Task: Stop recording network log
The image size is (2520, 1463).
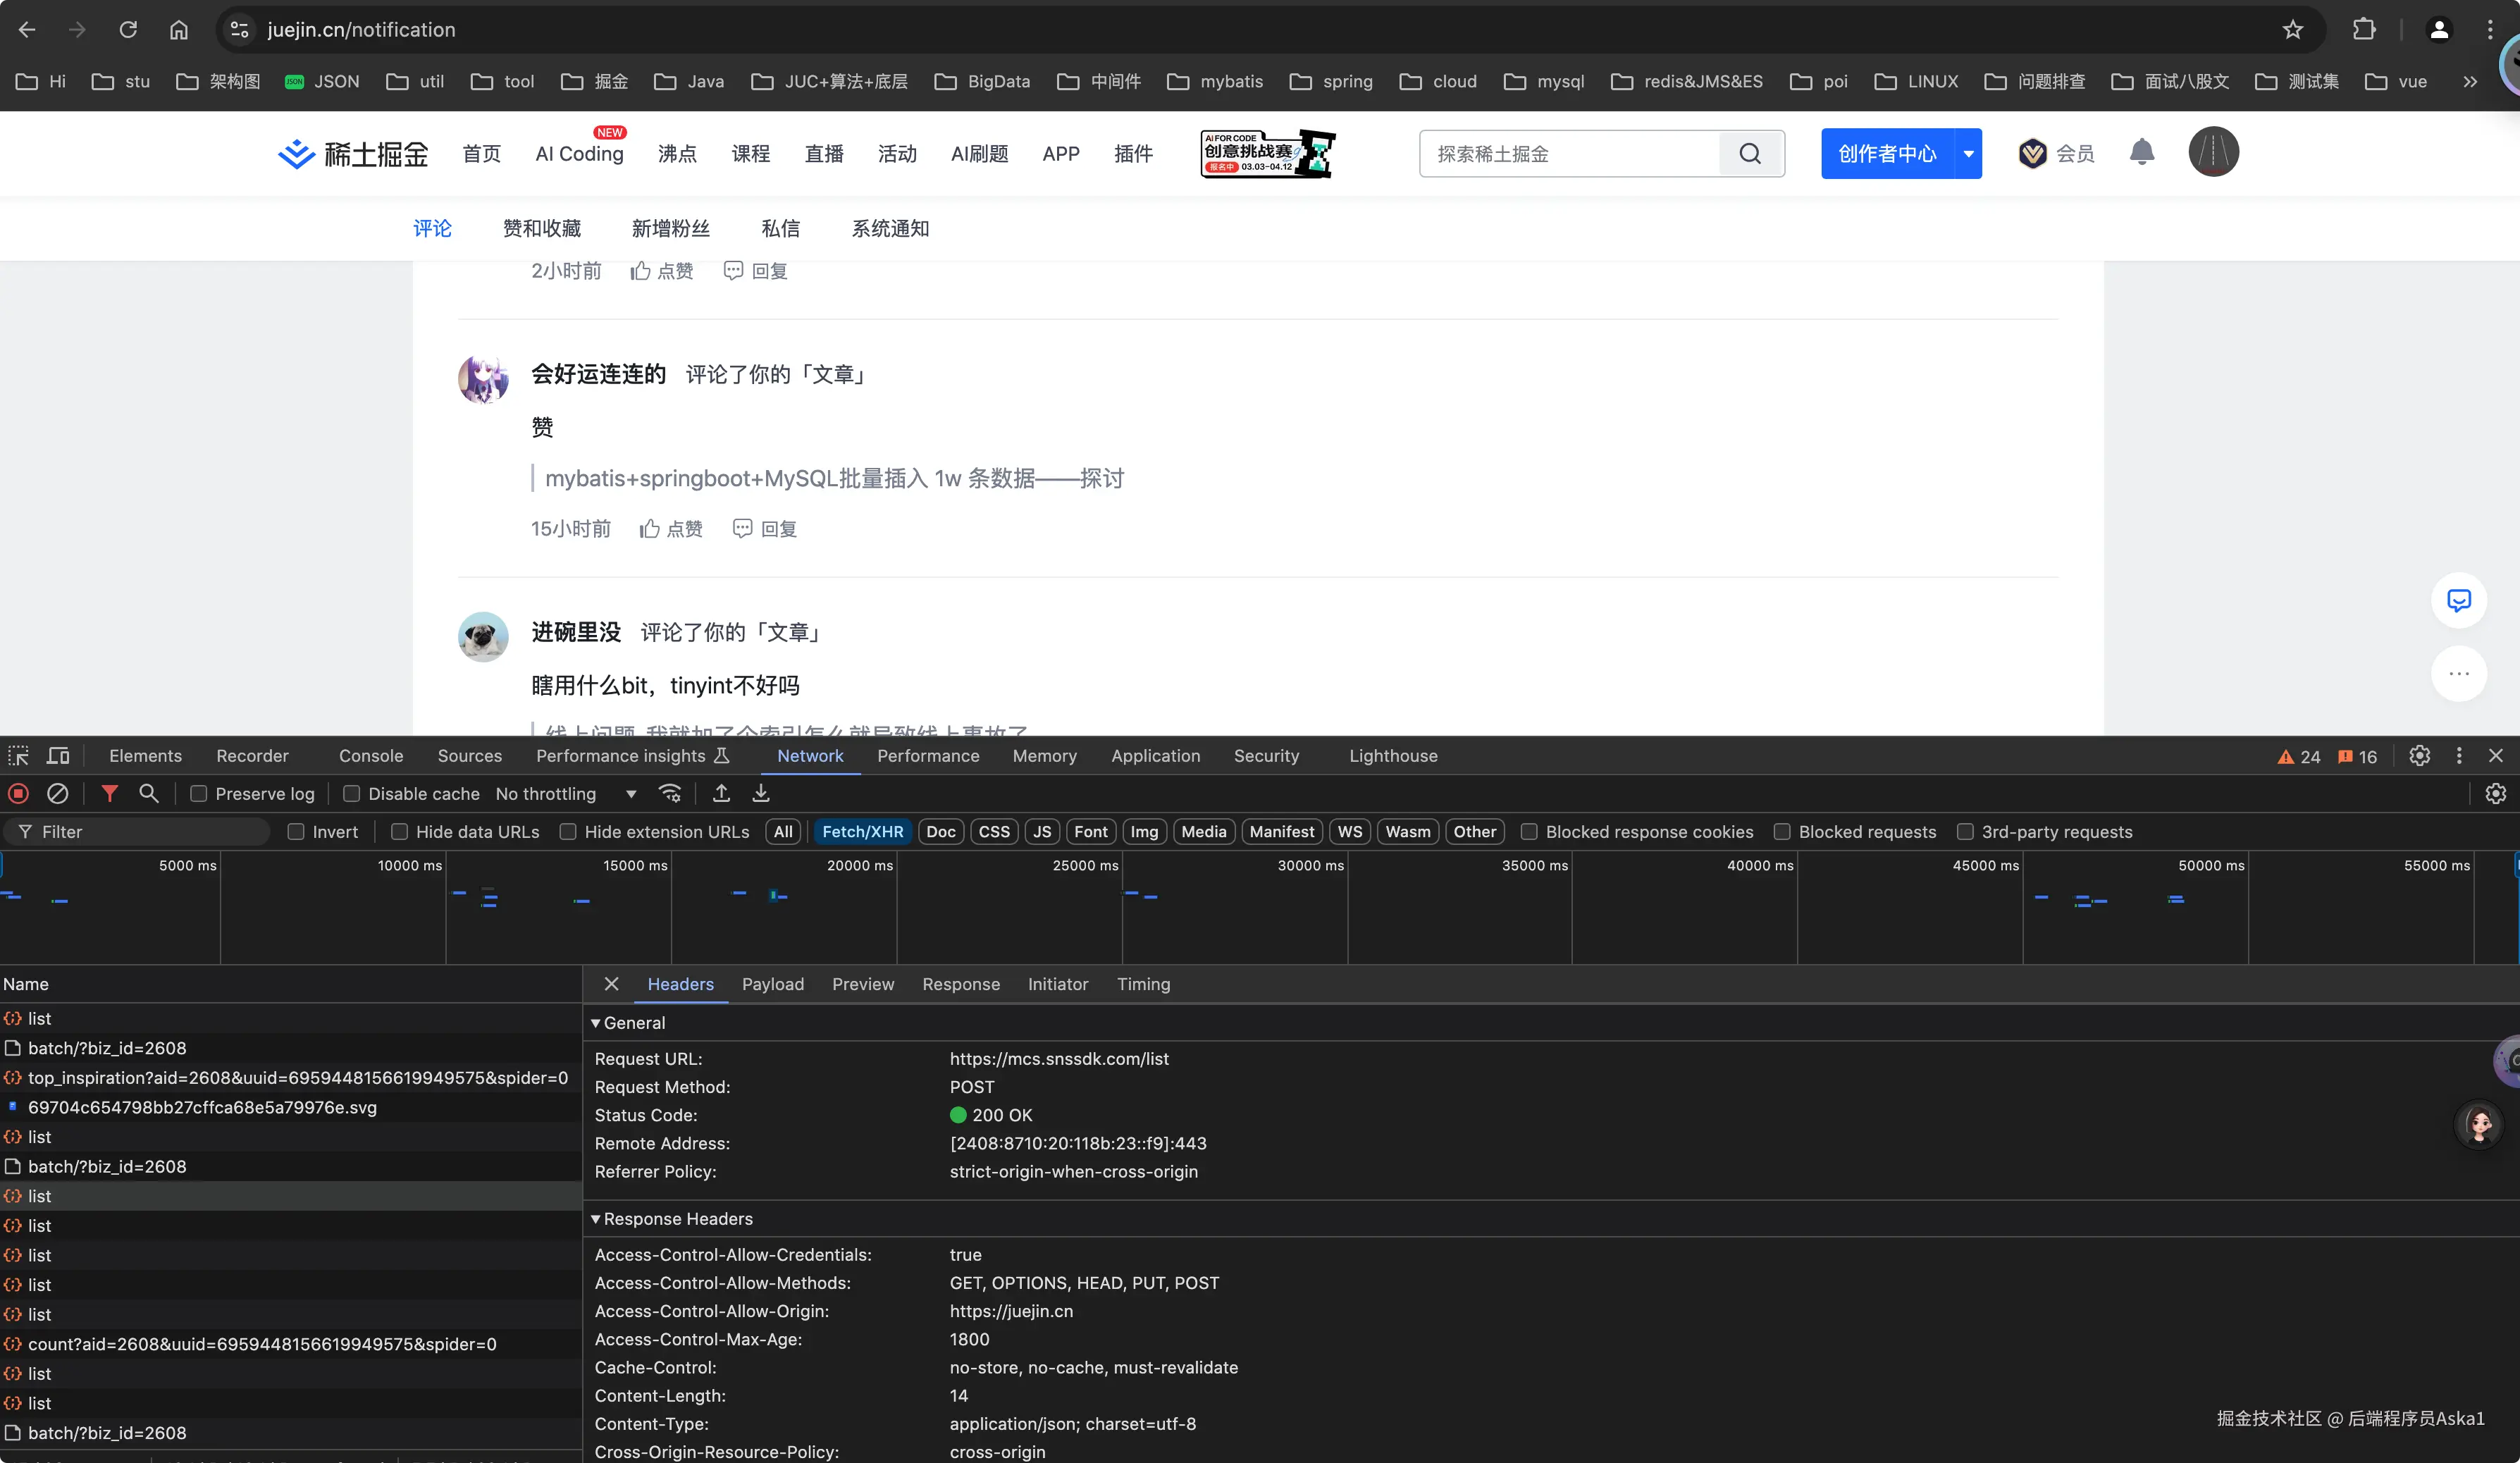Action: 18,794
